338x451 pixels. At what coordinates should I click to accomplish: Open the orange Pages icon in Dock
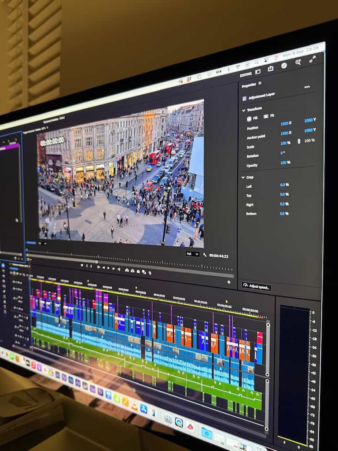coord(125,402)
